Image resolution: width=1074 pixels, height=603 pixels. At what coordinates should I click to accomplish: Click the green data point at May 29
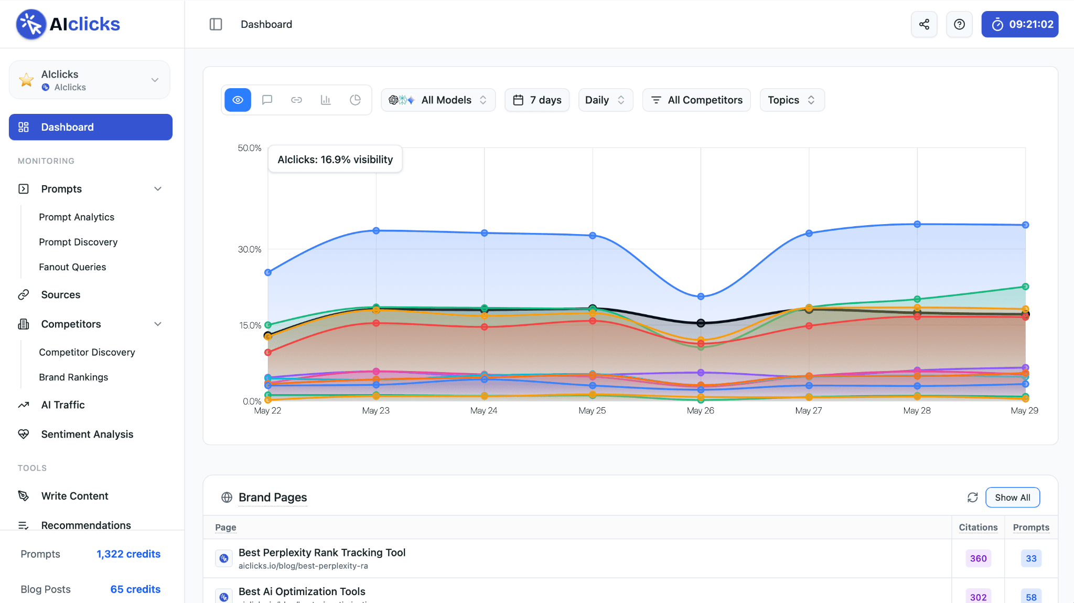pos(1025,287)
